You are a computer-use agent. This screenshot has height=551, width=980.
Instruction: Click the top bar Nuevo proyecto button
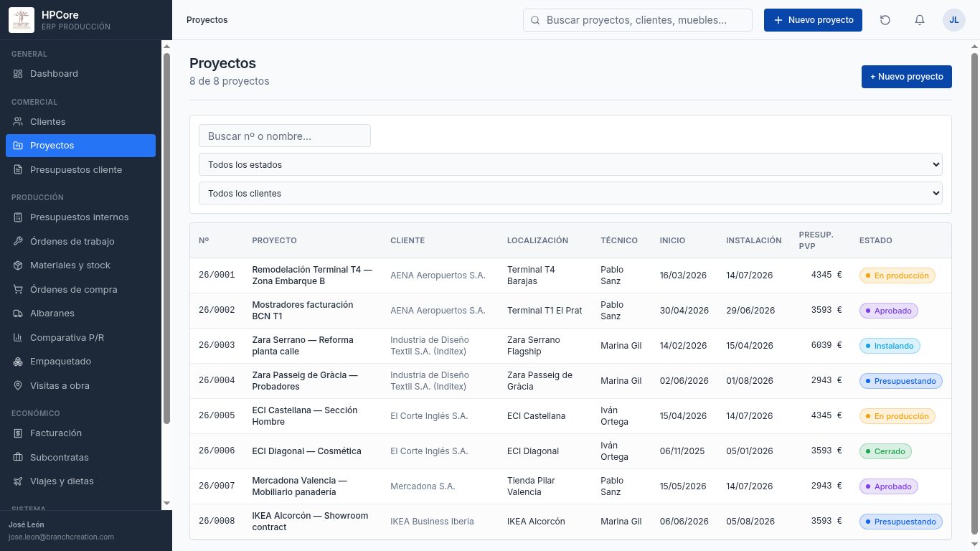pos(813,20)
